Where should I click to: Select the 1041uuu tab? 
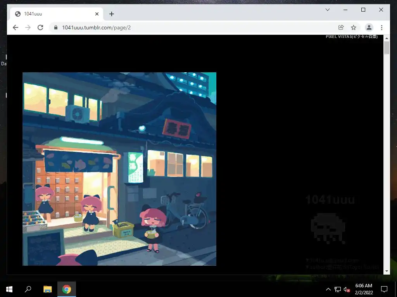(57, 14)
